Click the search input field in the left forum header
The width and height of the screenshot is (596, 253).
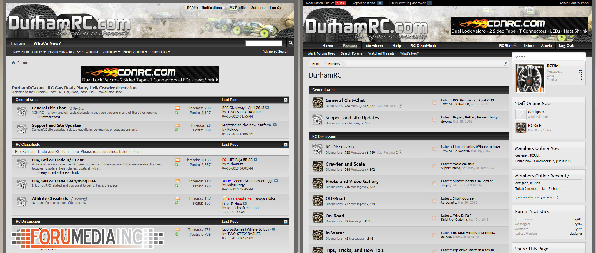point(264,43)
